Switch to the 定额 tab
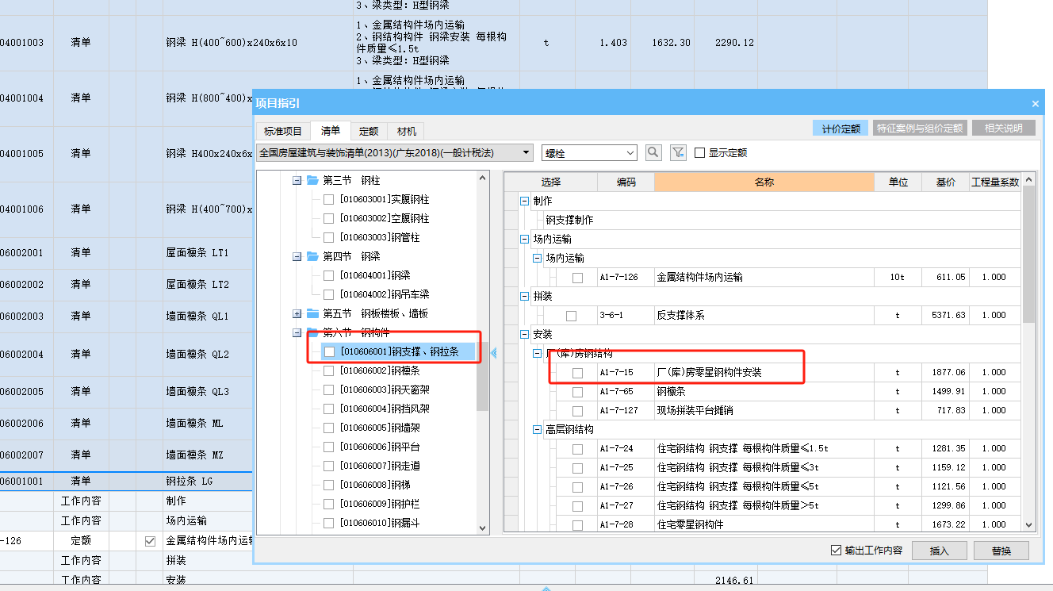Image resolution: width=1053 pixels, height=591 pixels. [x=369, y=131]
